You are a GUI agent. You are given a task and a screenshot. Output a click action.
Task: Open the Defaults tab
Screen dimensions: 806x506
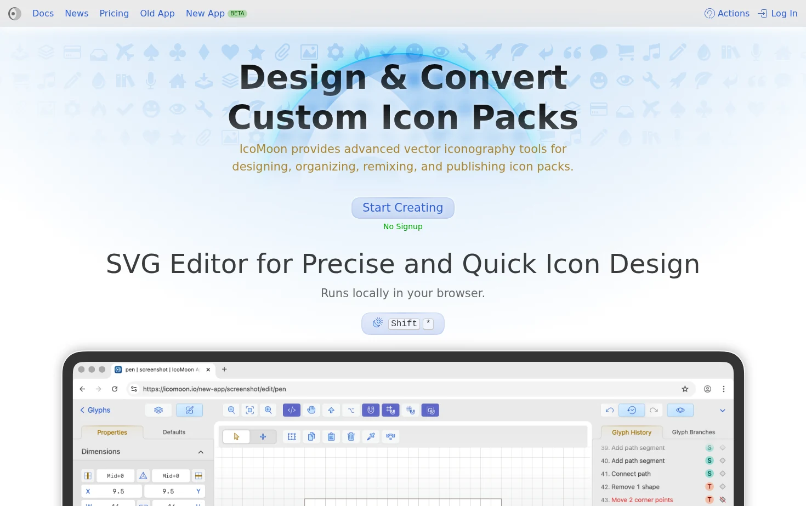(x=174, y=432)
